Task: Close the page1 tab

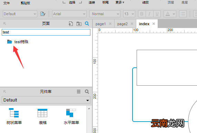Action: (x=110, y=23)
